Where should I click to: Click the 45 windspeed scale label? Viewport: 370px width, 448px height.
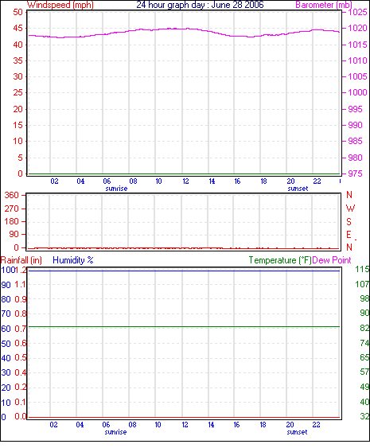[x=18, y=29]
